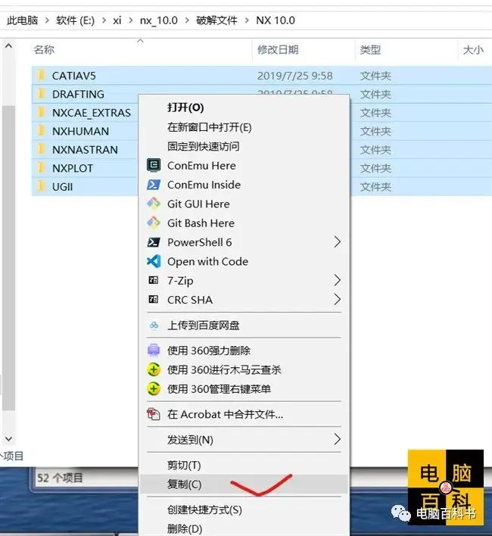Click the NXNASTRAN folder icon
The height and width of the screenshot is (536, 492).
(42, 148)
